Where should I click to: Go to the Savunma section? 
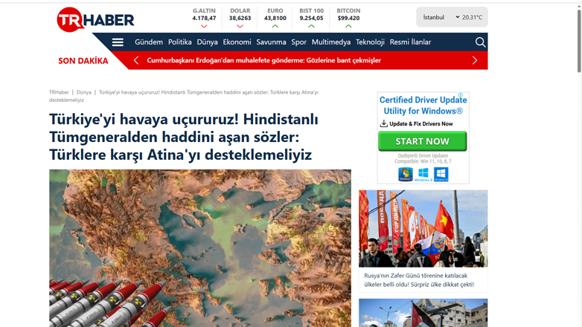[x=271, y=42]
